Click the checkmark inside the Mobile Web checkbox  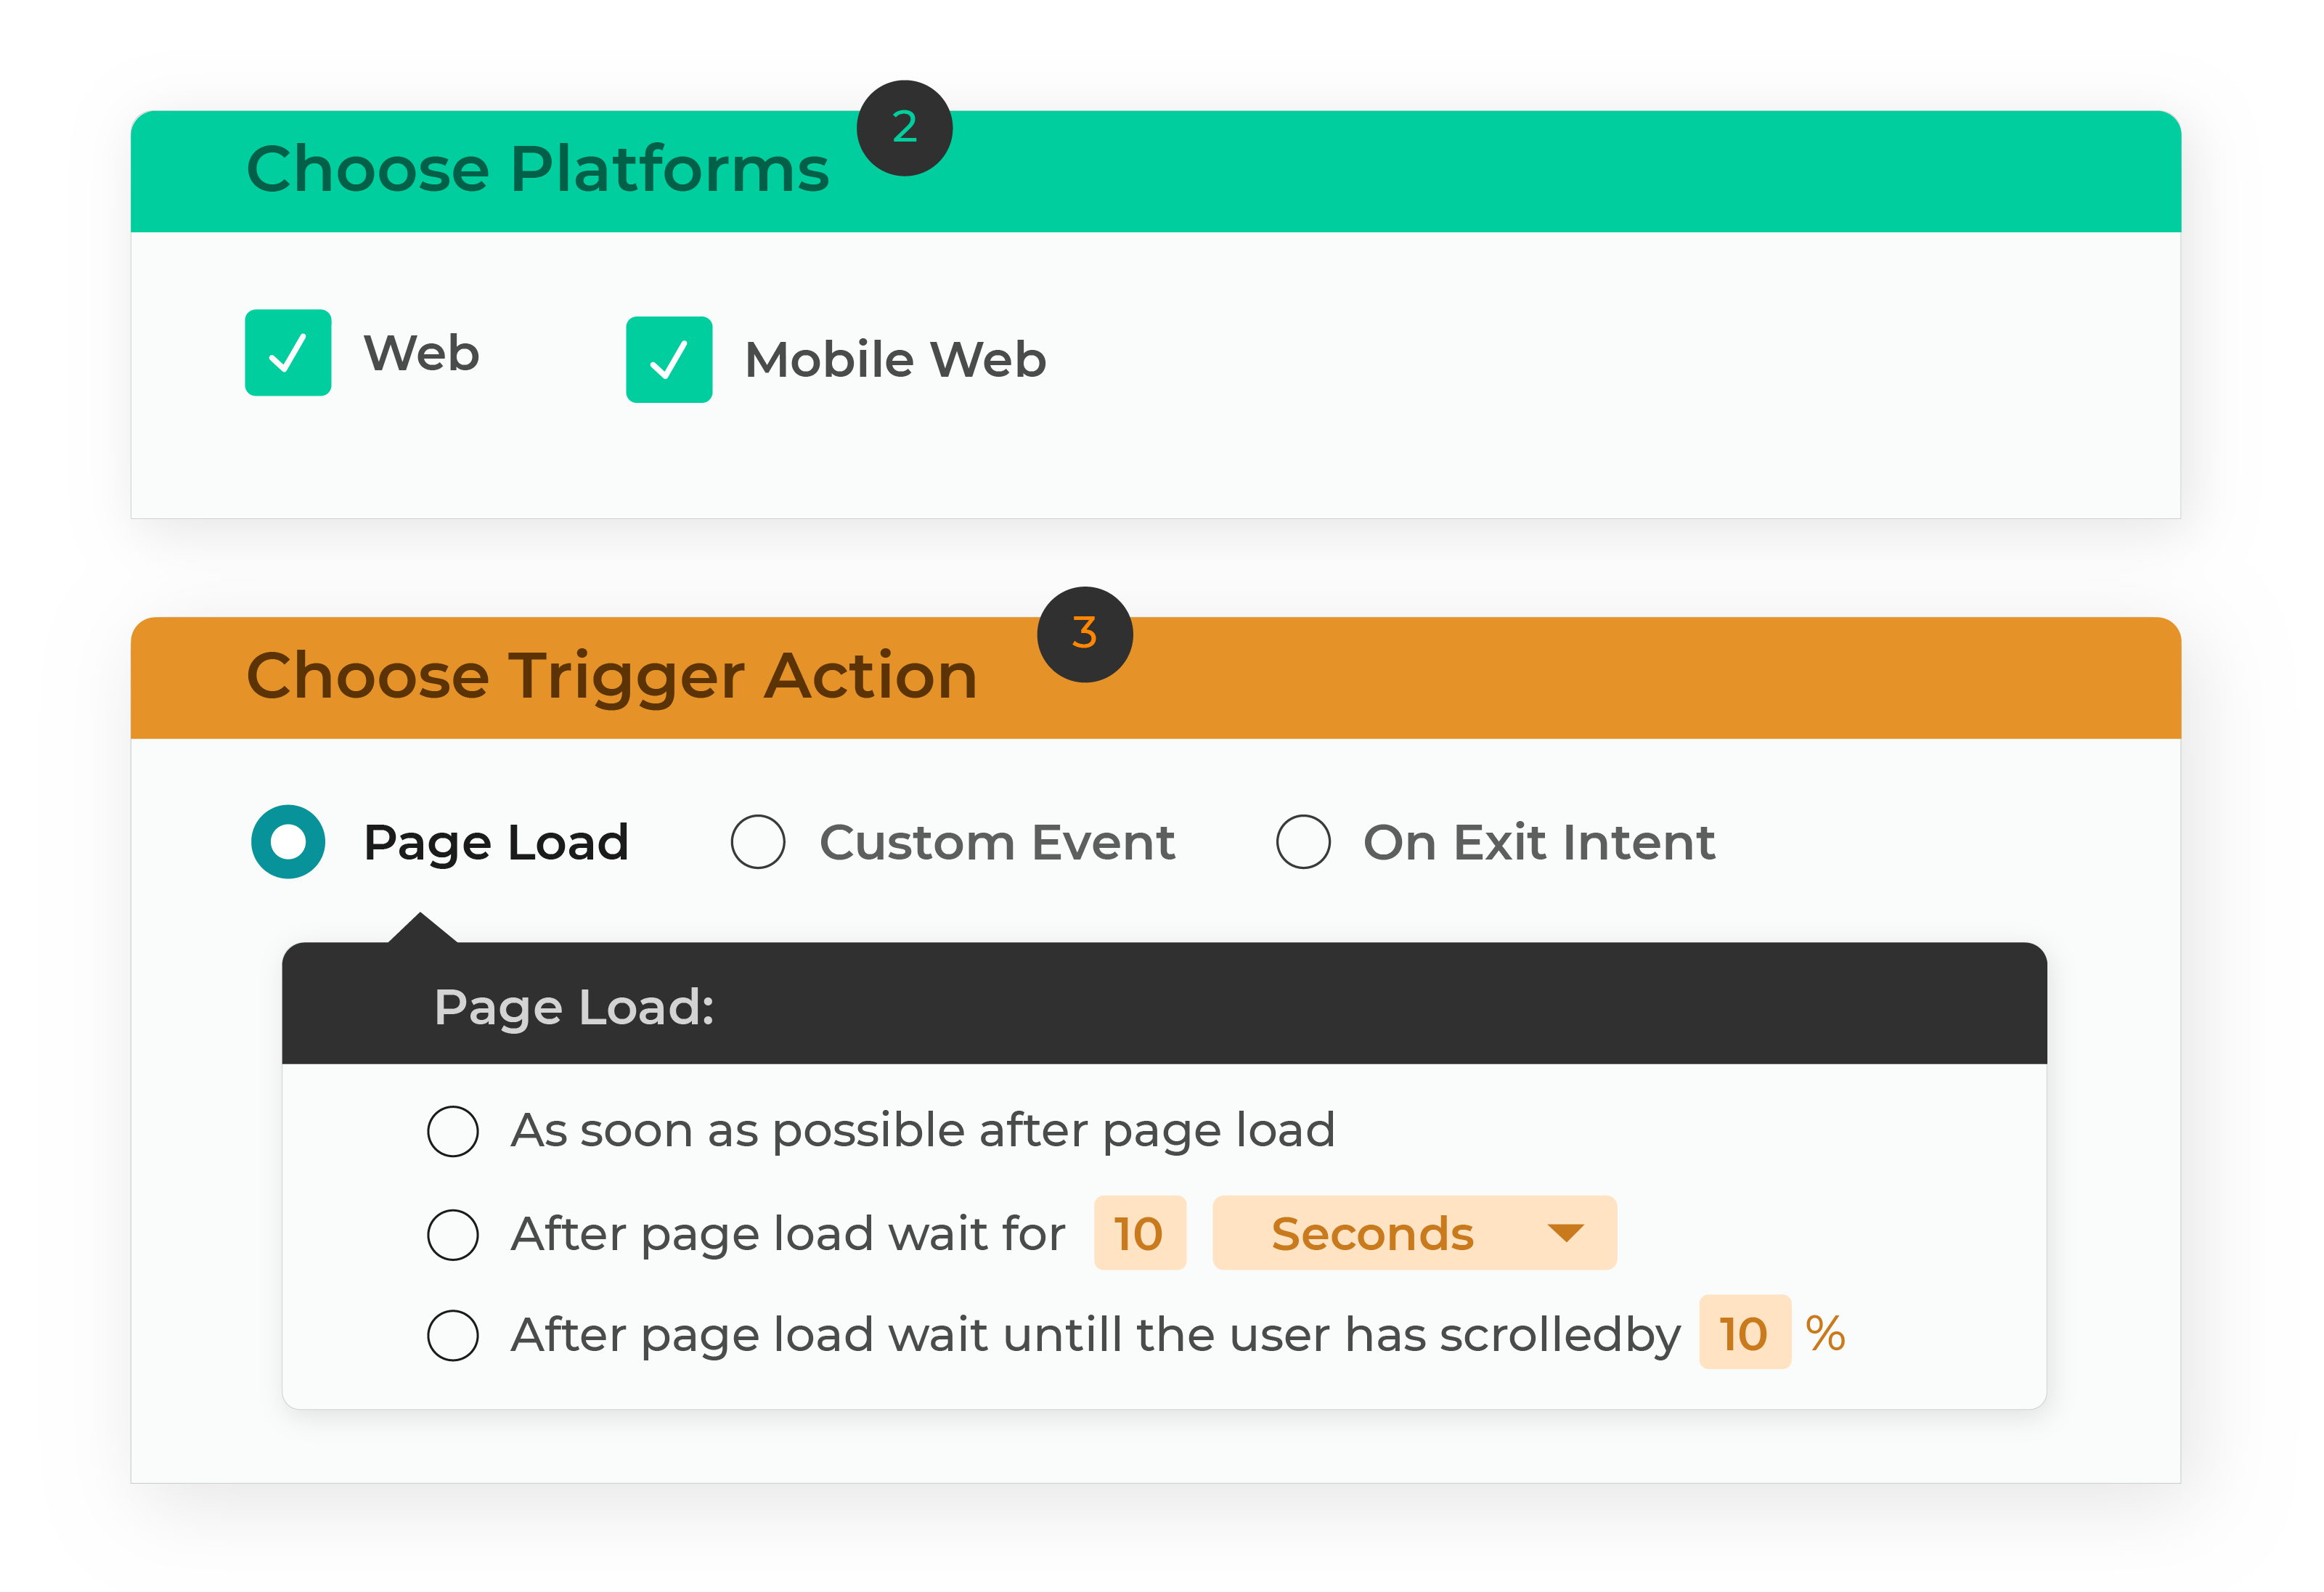(x=668, y=359)
